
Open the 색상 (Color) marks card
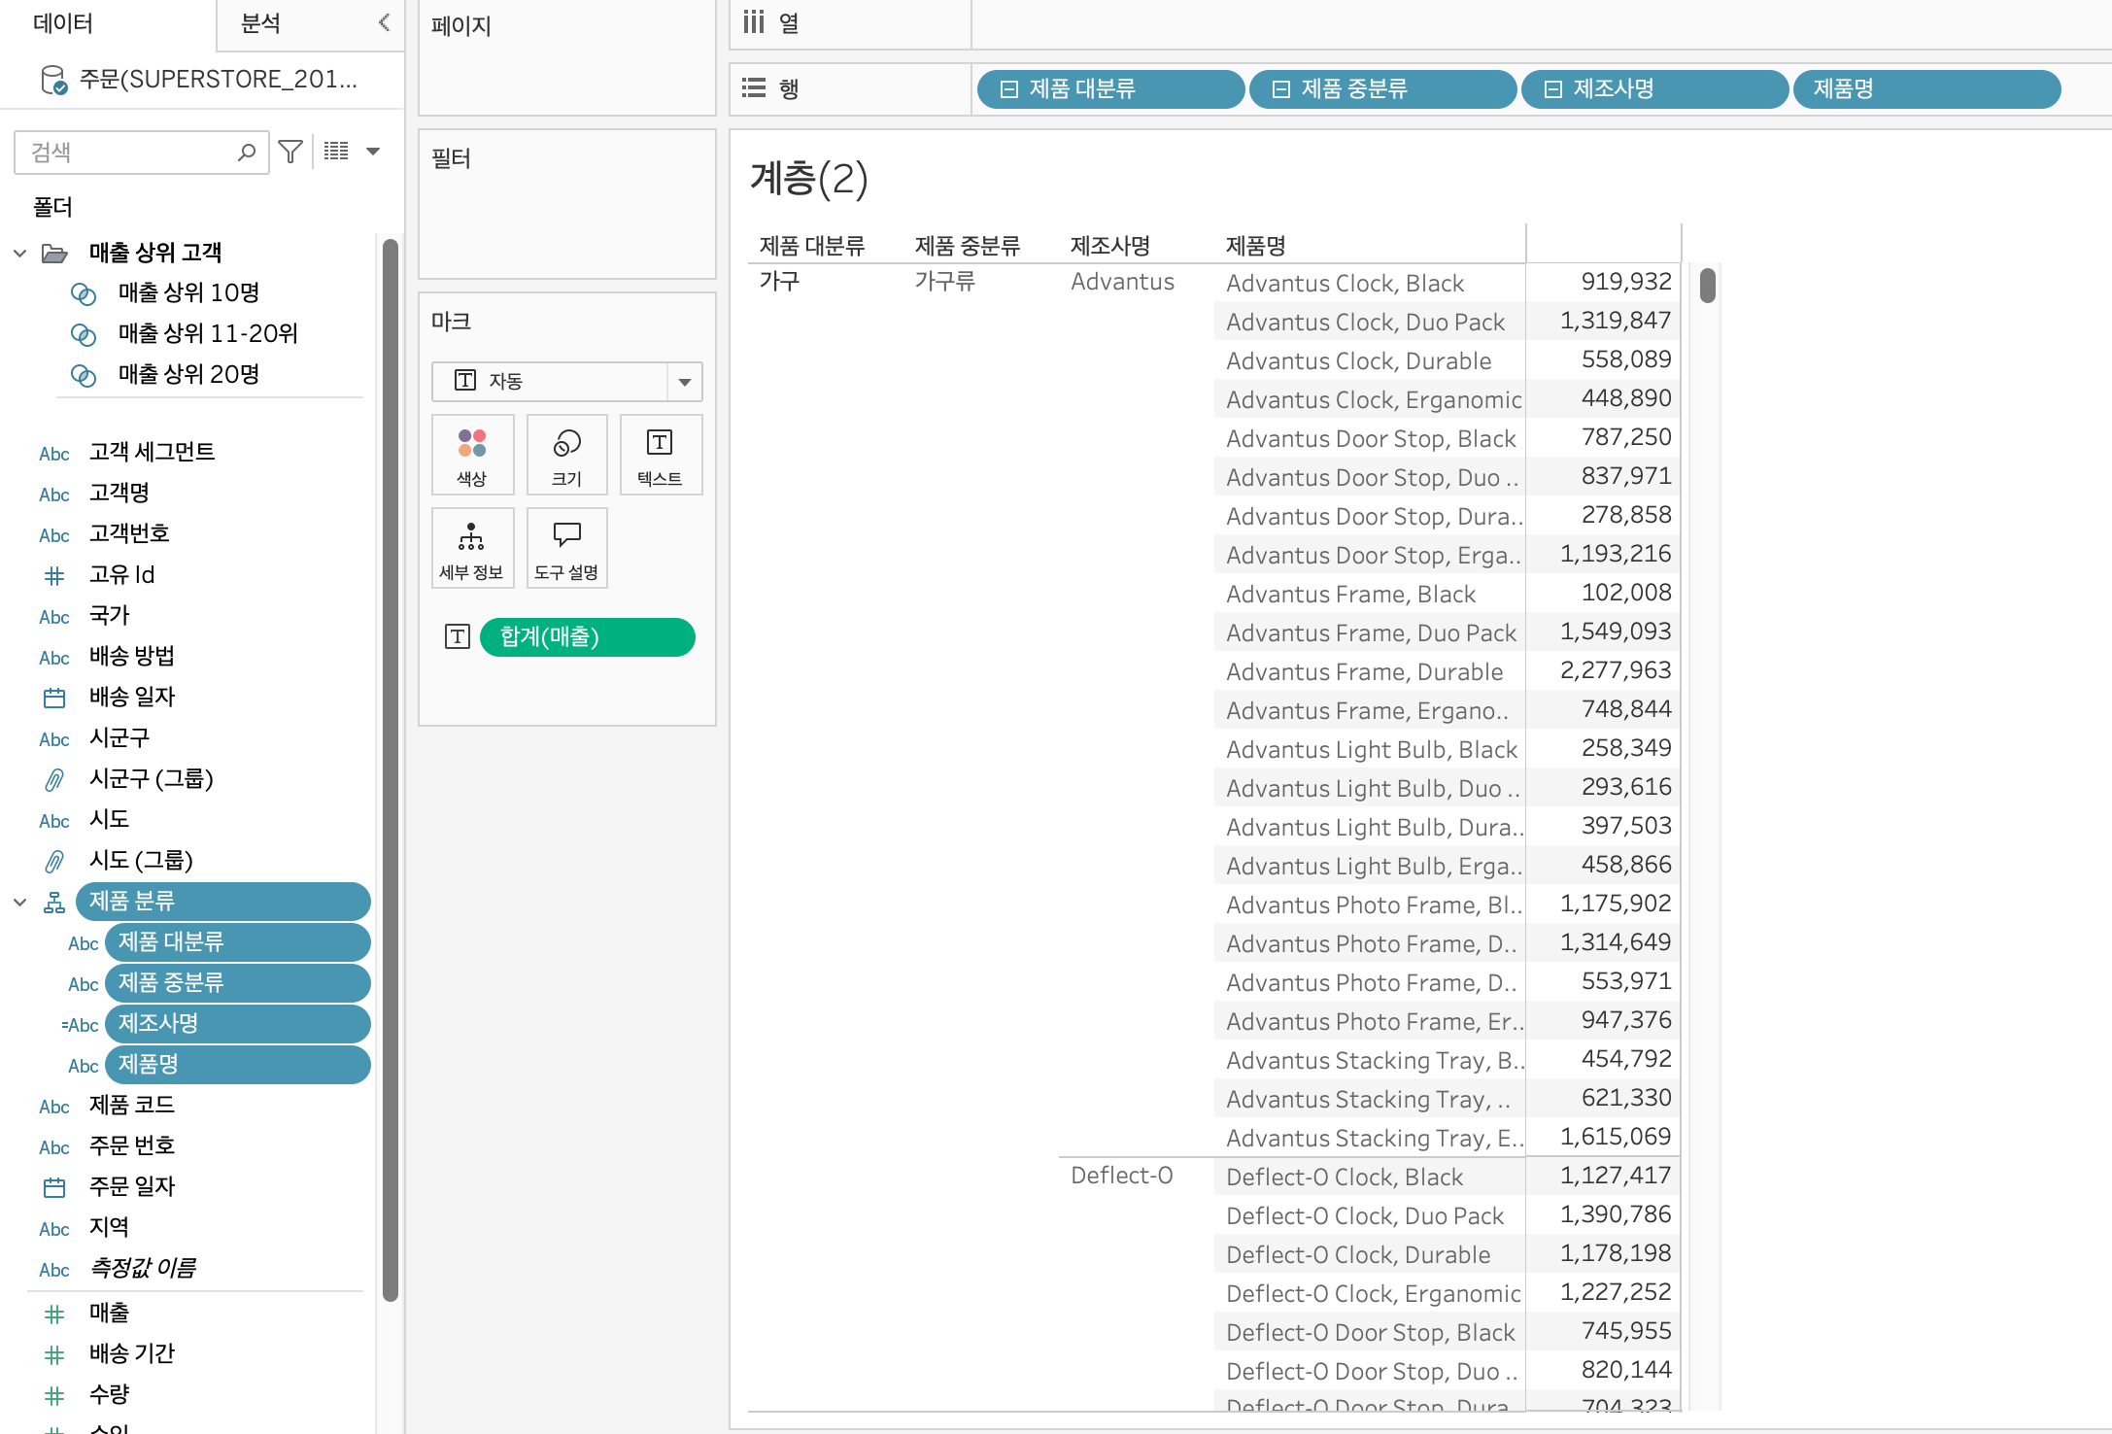click(x=472, y=456)
